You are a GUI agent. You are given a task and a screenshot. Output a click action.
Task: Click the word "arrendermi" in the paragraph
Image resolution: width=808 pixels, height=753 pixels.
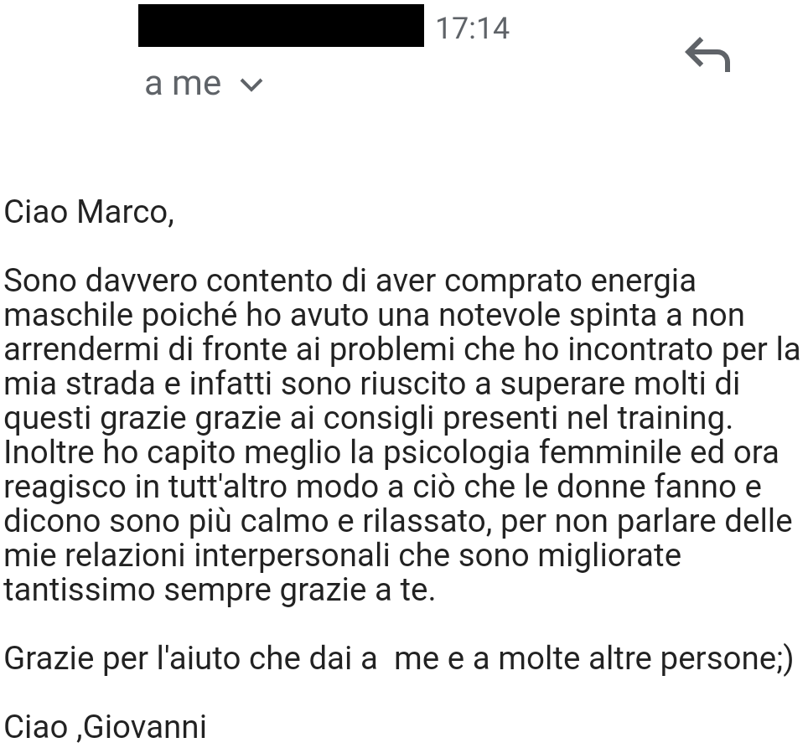click(x=81, y=349)
